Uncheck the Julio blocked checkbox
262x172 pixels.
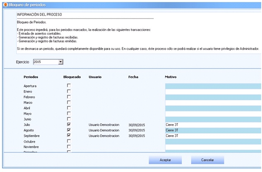click(x=69, y=124)
